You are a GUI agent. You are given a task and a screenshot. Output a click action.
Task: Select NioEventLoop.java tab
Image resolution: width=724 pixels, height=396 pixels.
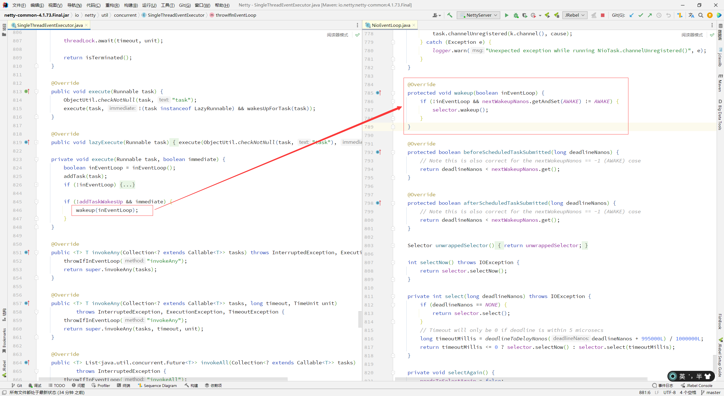[x=391, y=25]
